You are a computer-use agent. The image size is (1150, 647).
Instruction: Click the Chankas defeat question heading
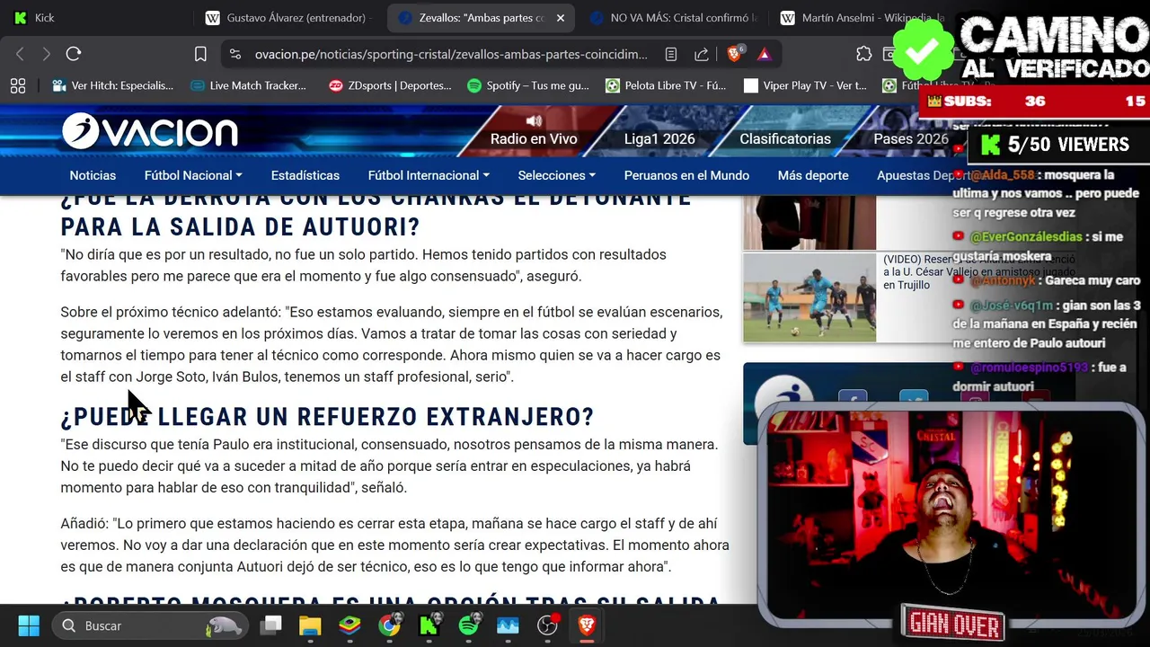(376, 213)
